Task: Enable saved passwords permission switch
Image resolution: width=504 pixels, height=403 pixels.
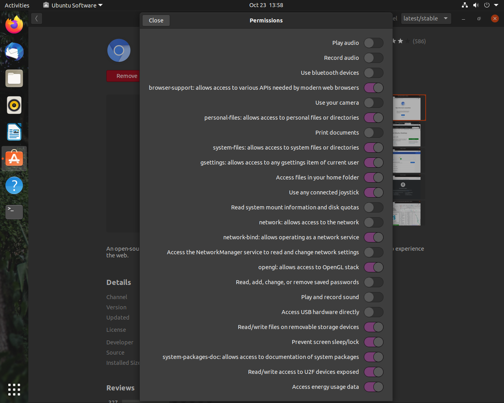Action: (374, 282)
